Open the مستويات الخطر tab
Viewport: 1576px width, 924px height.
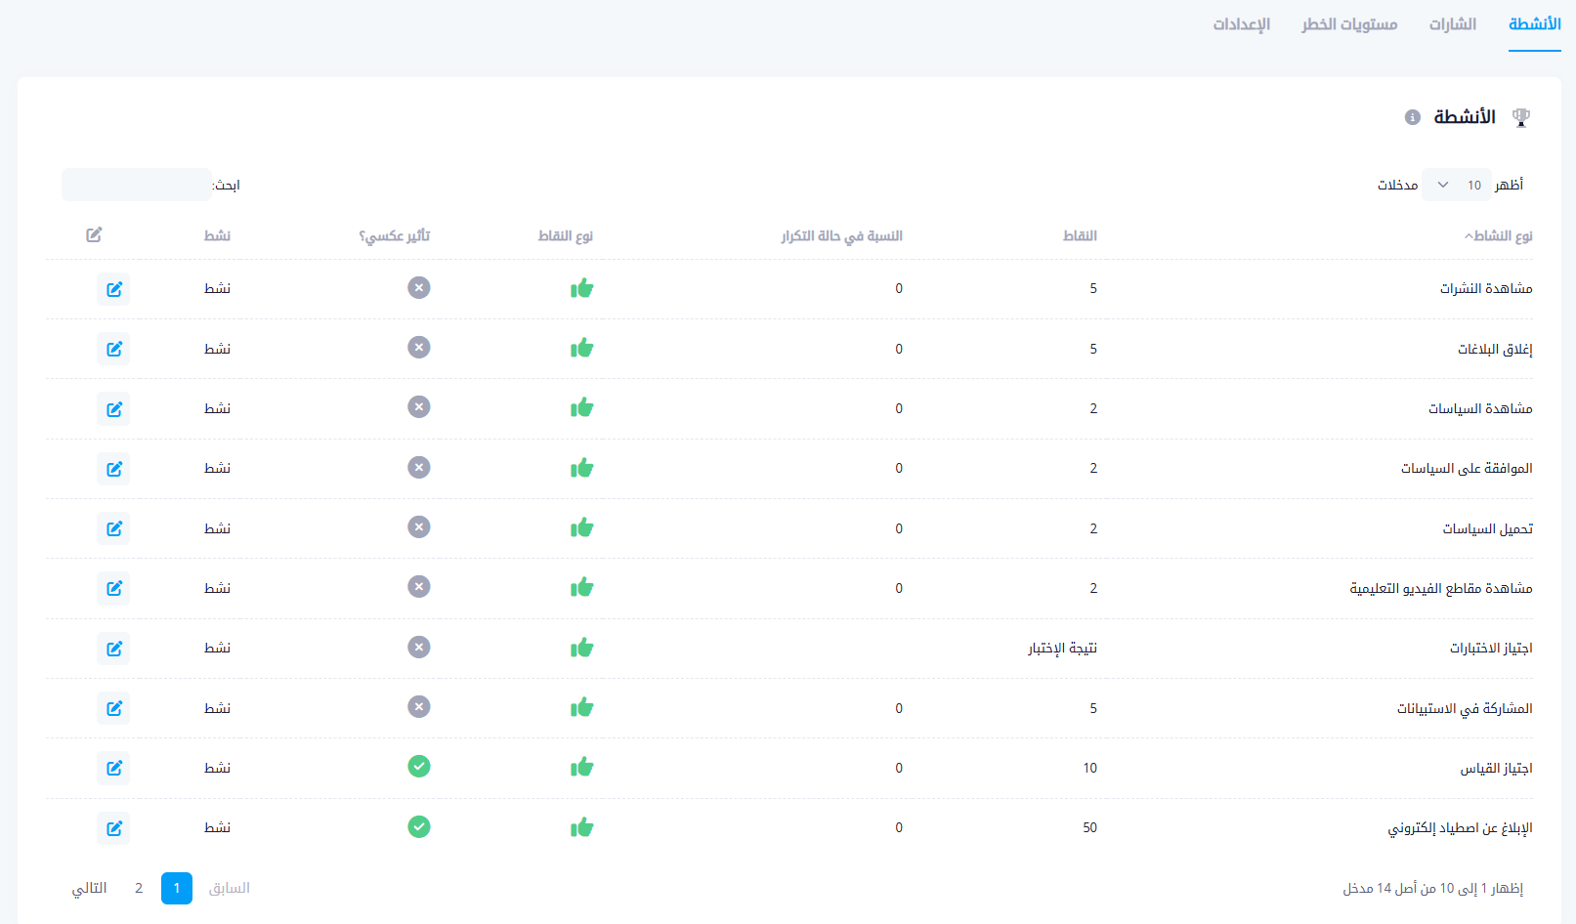pyautogui.click(x=1348, y=24)
